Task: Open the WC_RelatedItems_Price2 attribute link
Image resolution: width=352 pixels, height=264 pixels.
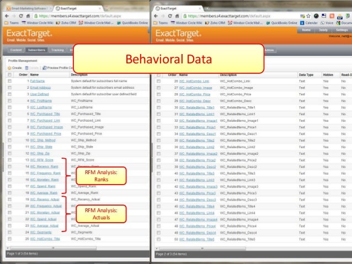Action: 198,160
